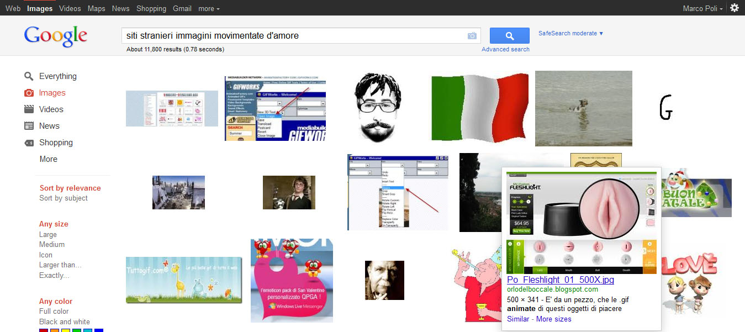
Task: Open the icon grid webpage thumbnail
Action: pos(172,108)
